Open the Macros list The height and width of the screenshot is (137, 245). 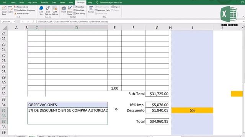click(x=10, y=10)
